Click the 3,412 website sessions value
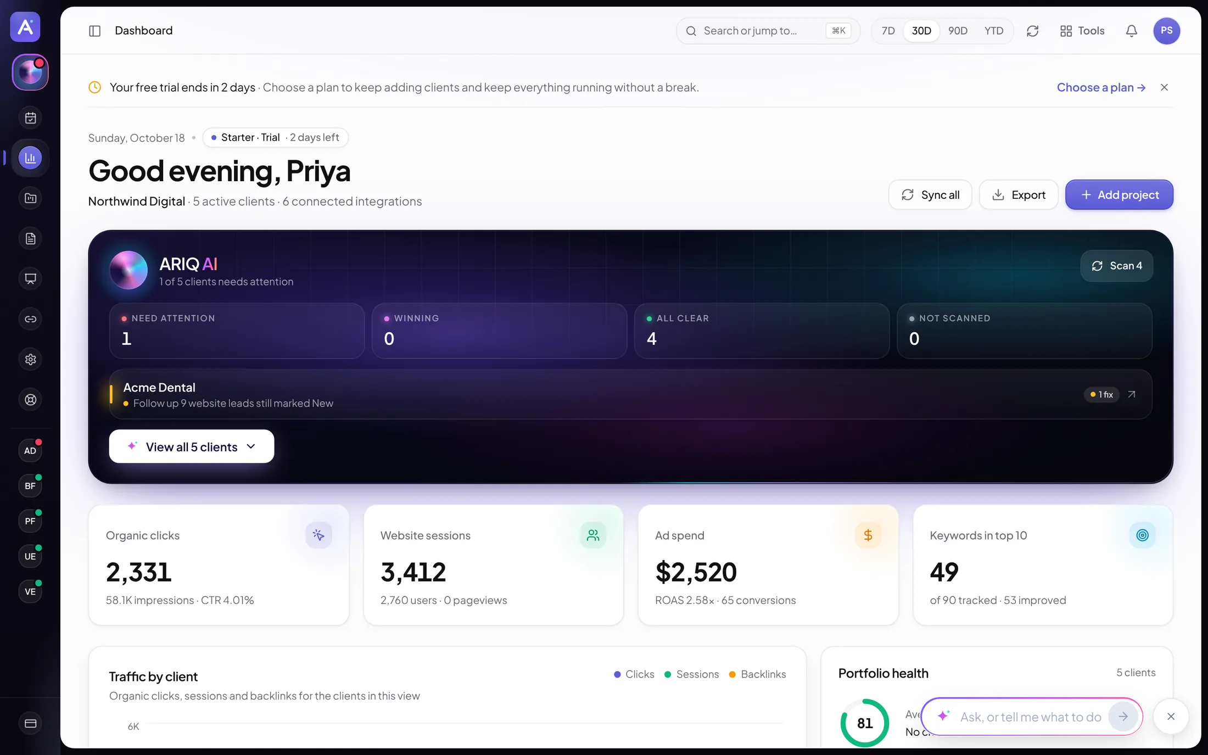Image resolution: width=1208 pixels, height=755 pixels. tap(413, 572)
